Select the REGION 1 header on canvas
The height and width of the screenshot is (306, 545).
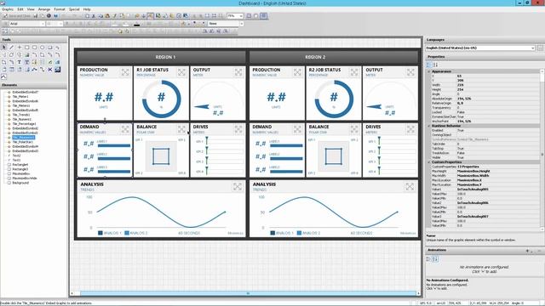point(161,57)
